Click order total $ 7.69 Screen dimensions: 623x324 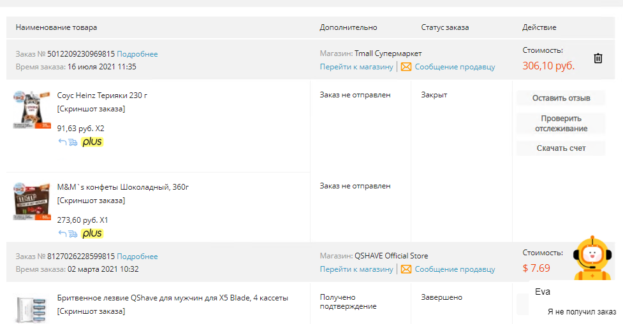pyautogui.click(x=536, y=269)
